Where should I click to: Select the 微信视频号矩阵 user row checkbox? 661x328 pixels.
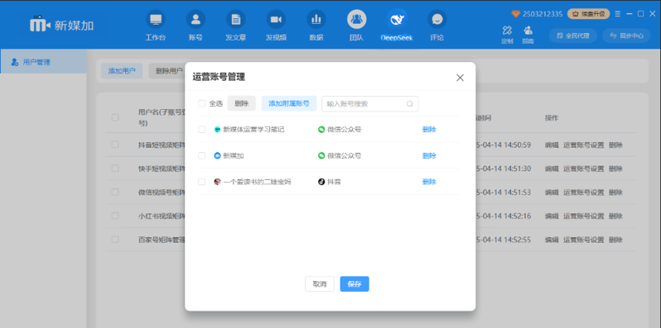pyautogui.click(x=115, y=192)
